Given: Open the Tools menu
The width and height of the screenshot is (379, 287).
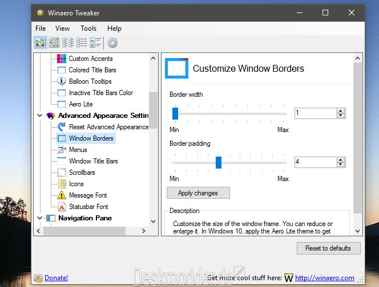Looking at the screenshot, I should 88,28.
